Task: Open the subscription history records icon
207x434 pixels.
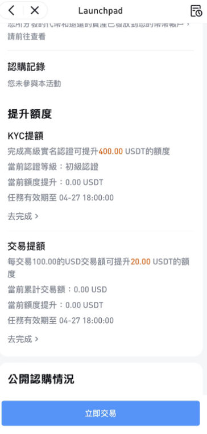Action: 196,11
